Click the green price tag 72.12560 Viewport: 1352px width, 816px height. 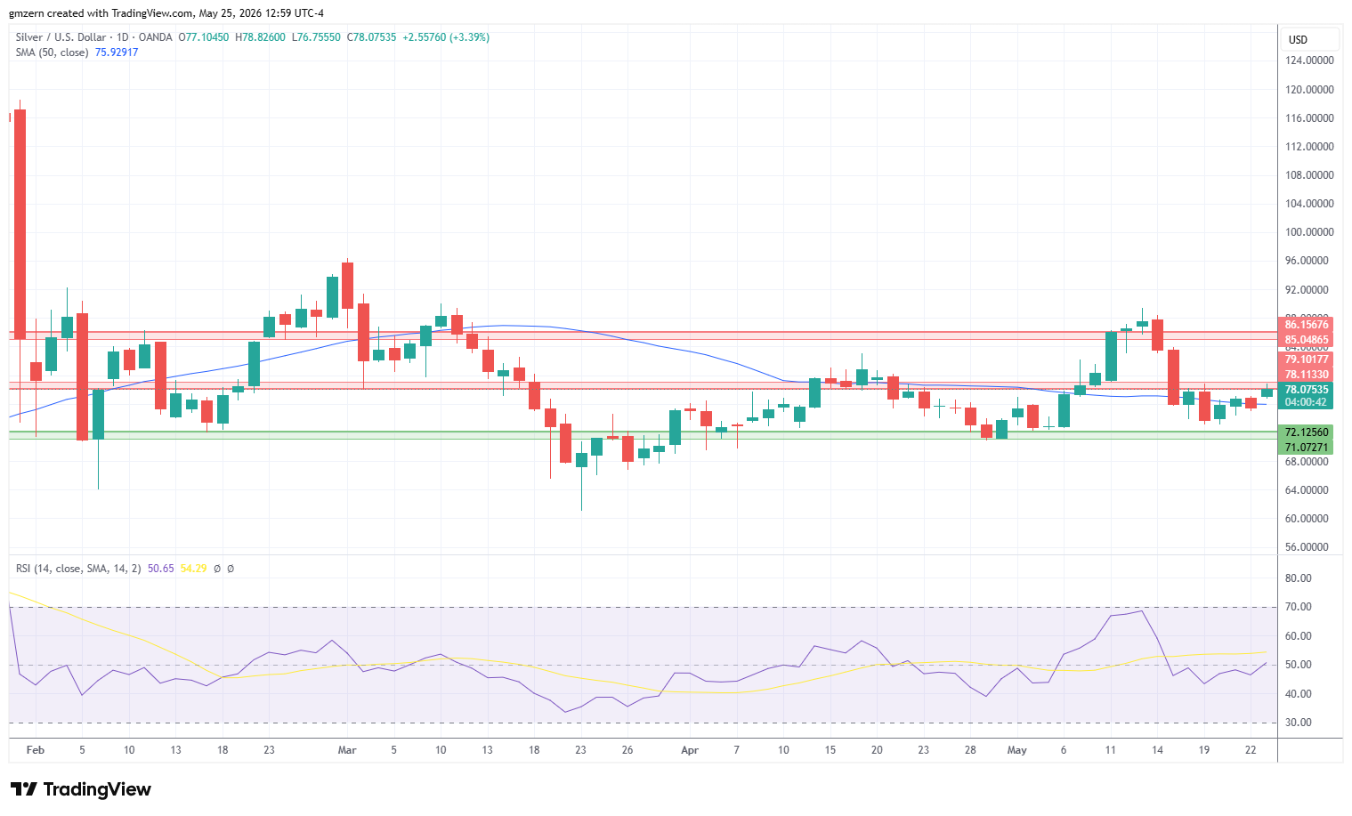point(1306,432)
